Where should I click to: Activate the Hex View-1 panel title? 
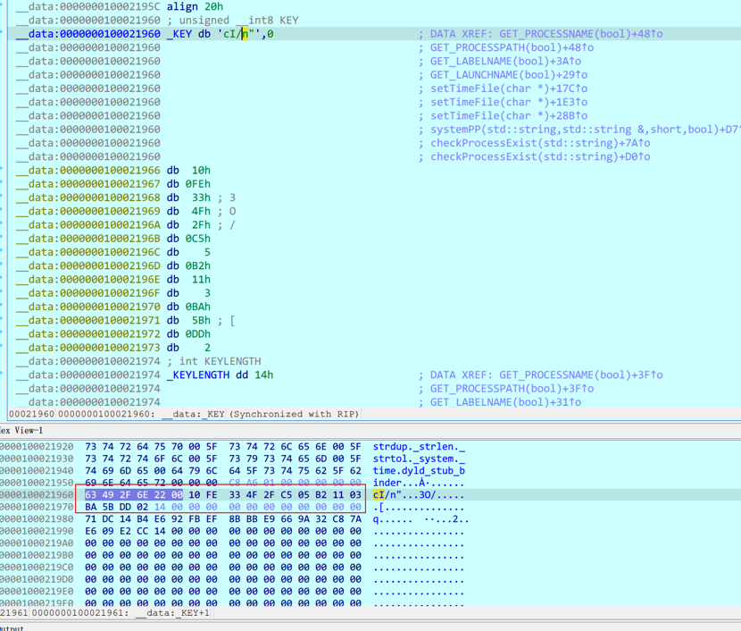[21, 431]
